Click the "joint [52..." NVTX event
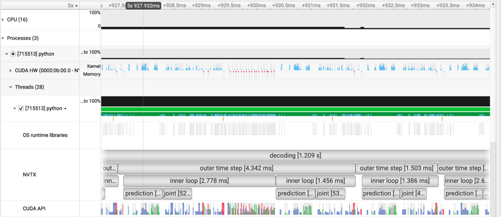 177,193
